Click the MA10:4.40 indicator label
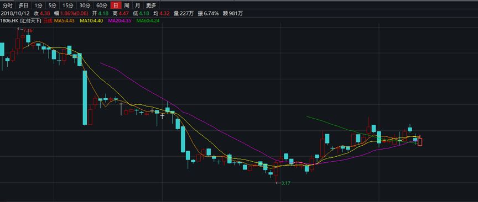Viewport: 478px width, 202px height. (x=91, y=20)
